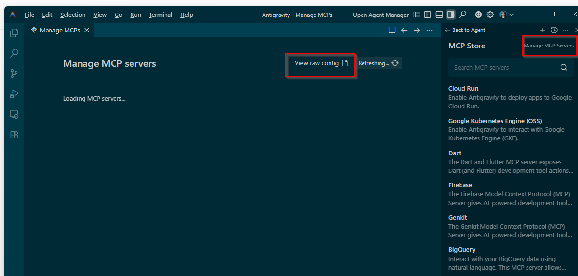Close the Manage MCPs tab
Image resolution: width=578 pixels, height=276 pixels.
[x=87, y=30]
